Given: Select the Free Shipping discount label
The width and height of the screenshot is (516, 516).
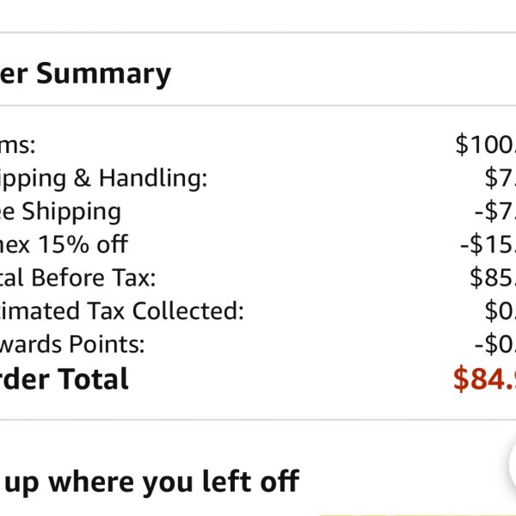Looking at the screenshot, I should point(60,212).
